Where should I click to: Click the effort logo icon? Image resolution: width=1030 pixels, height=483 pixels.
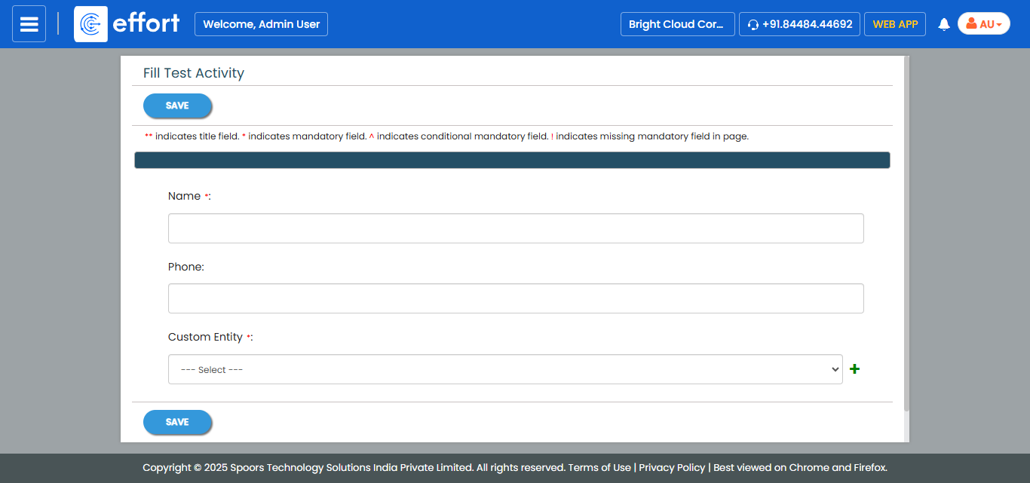(x=90, y=24)
